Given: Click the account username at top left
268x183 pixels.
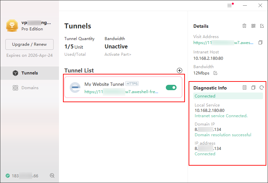Looking at the screenshot, I should coord(36,23).
